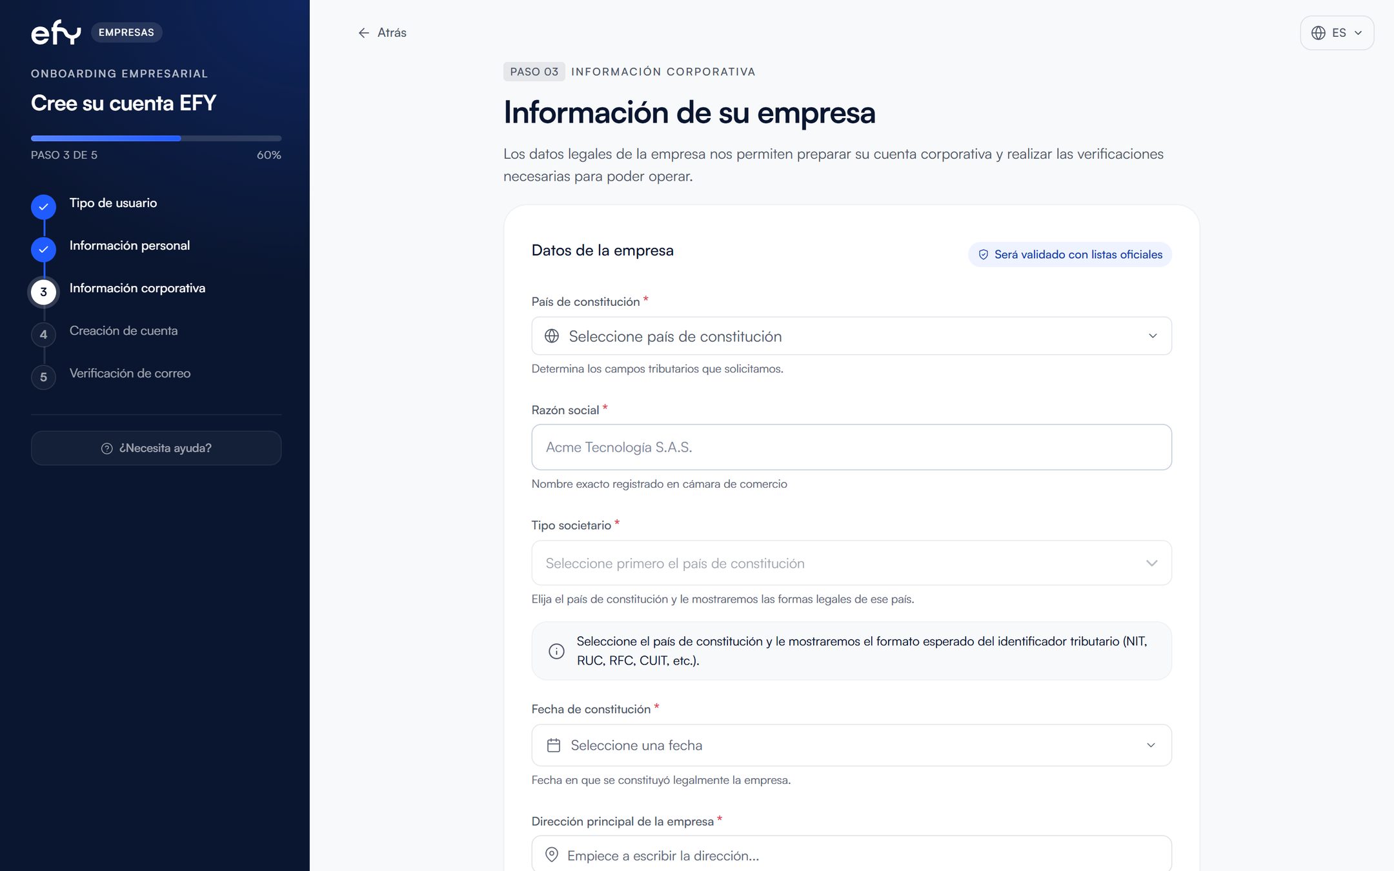The image size is (1394, 871).
Task: Click the PASO 3 DE 5 text
Action: [x=65, y=155]
